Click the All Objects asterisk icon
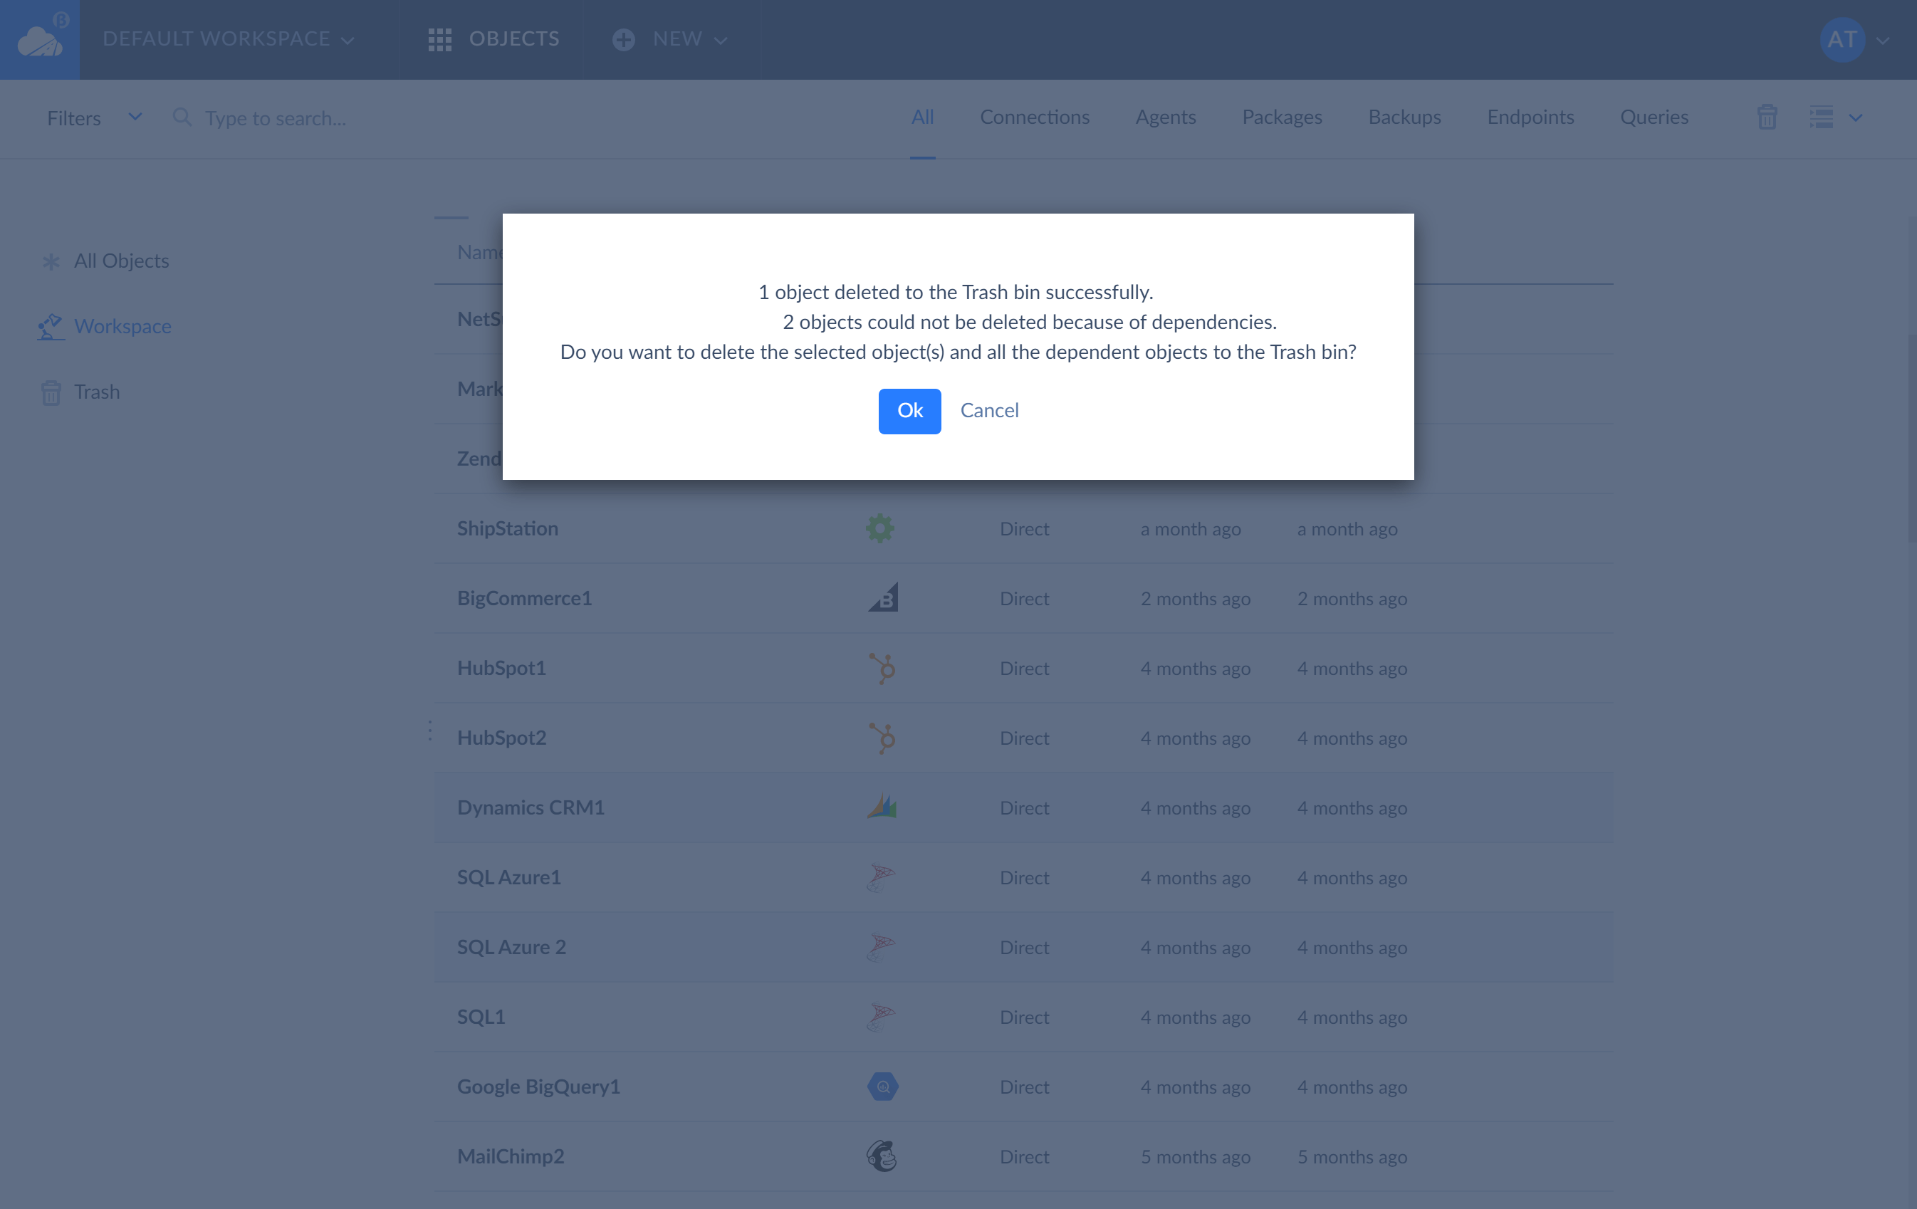Image resolution: width=1917 pixels, height=1209 pixels. [51, 261]
